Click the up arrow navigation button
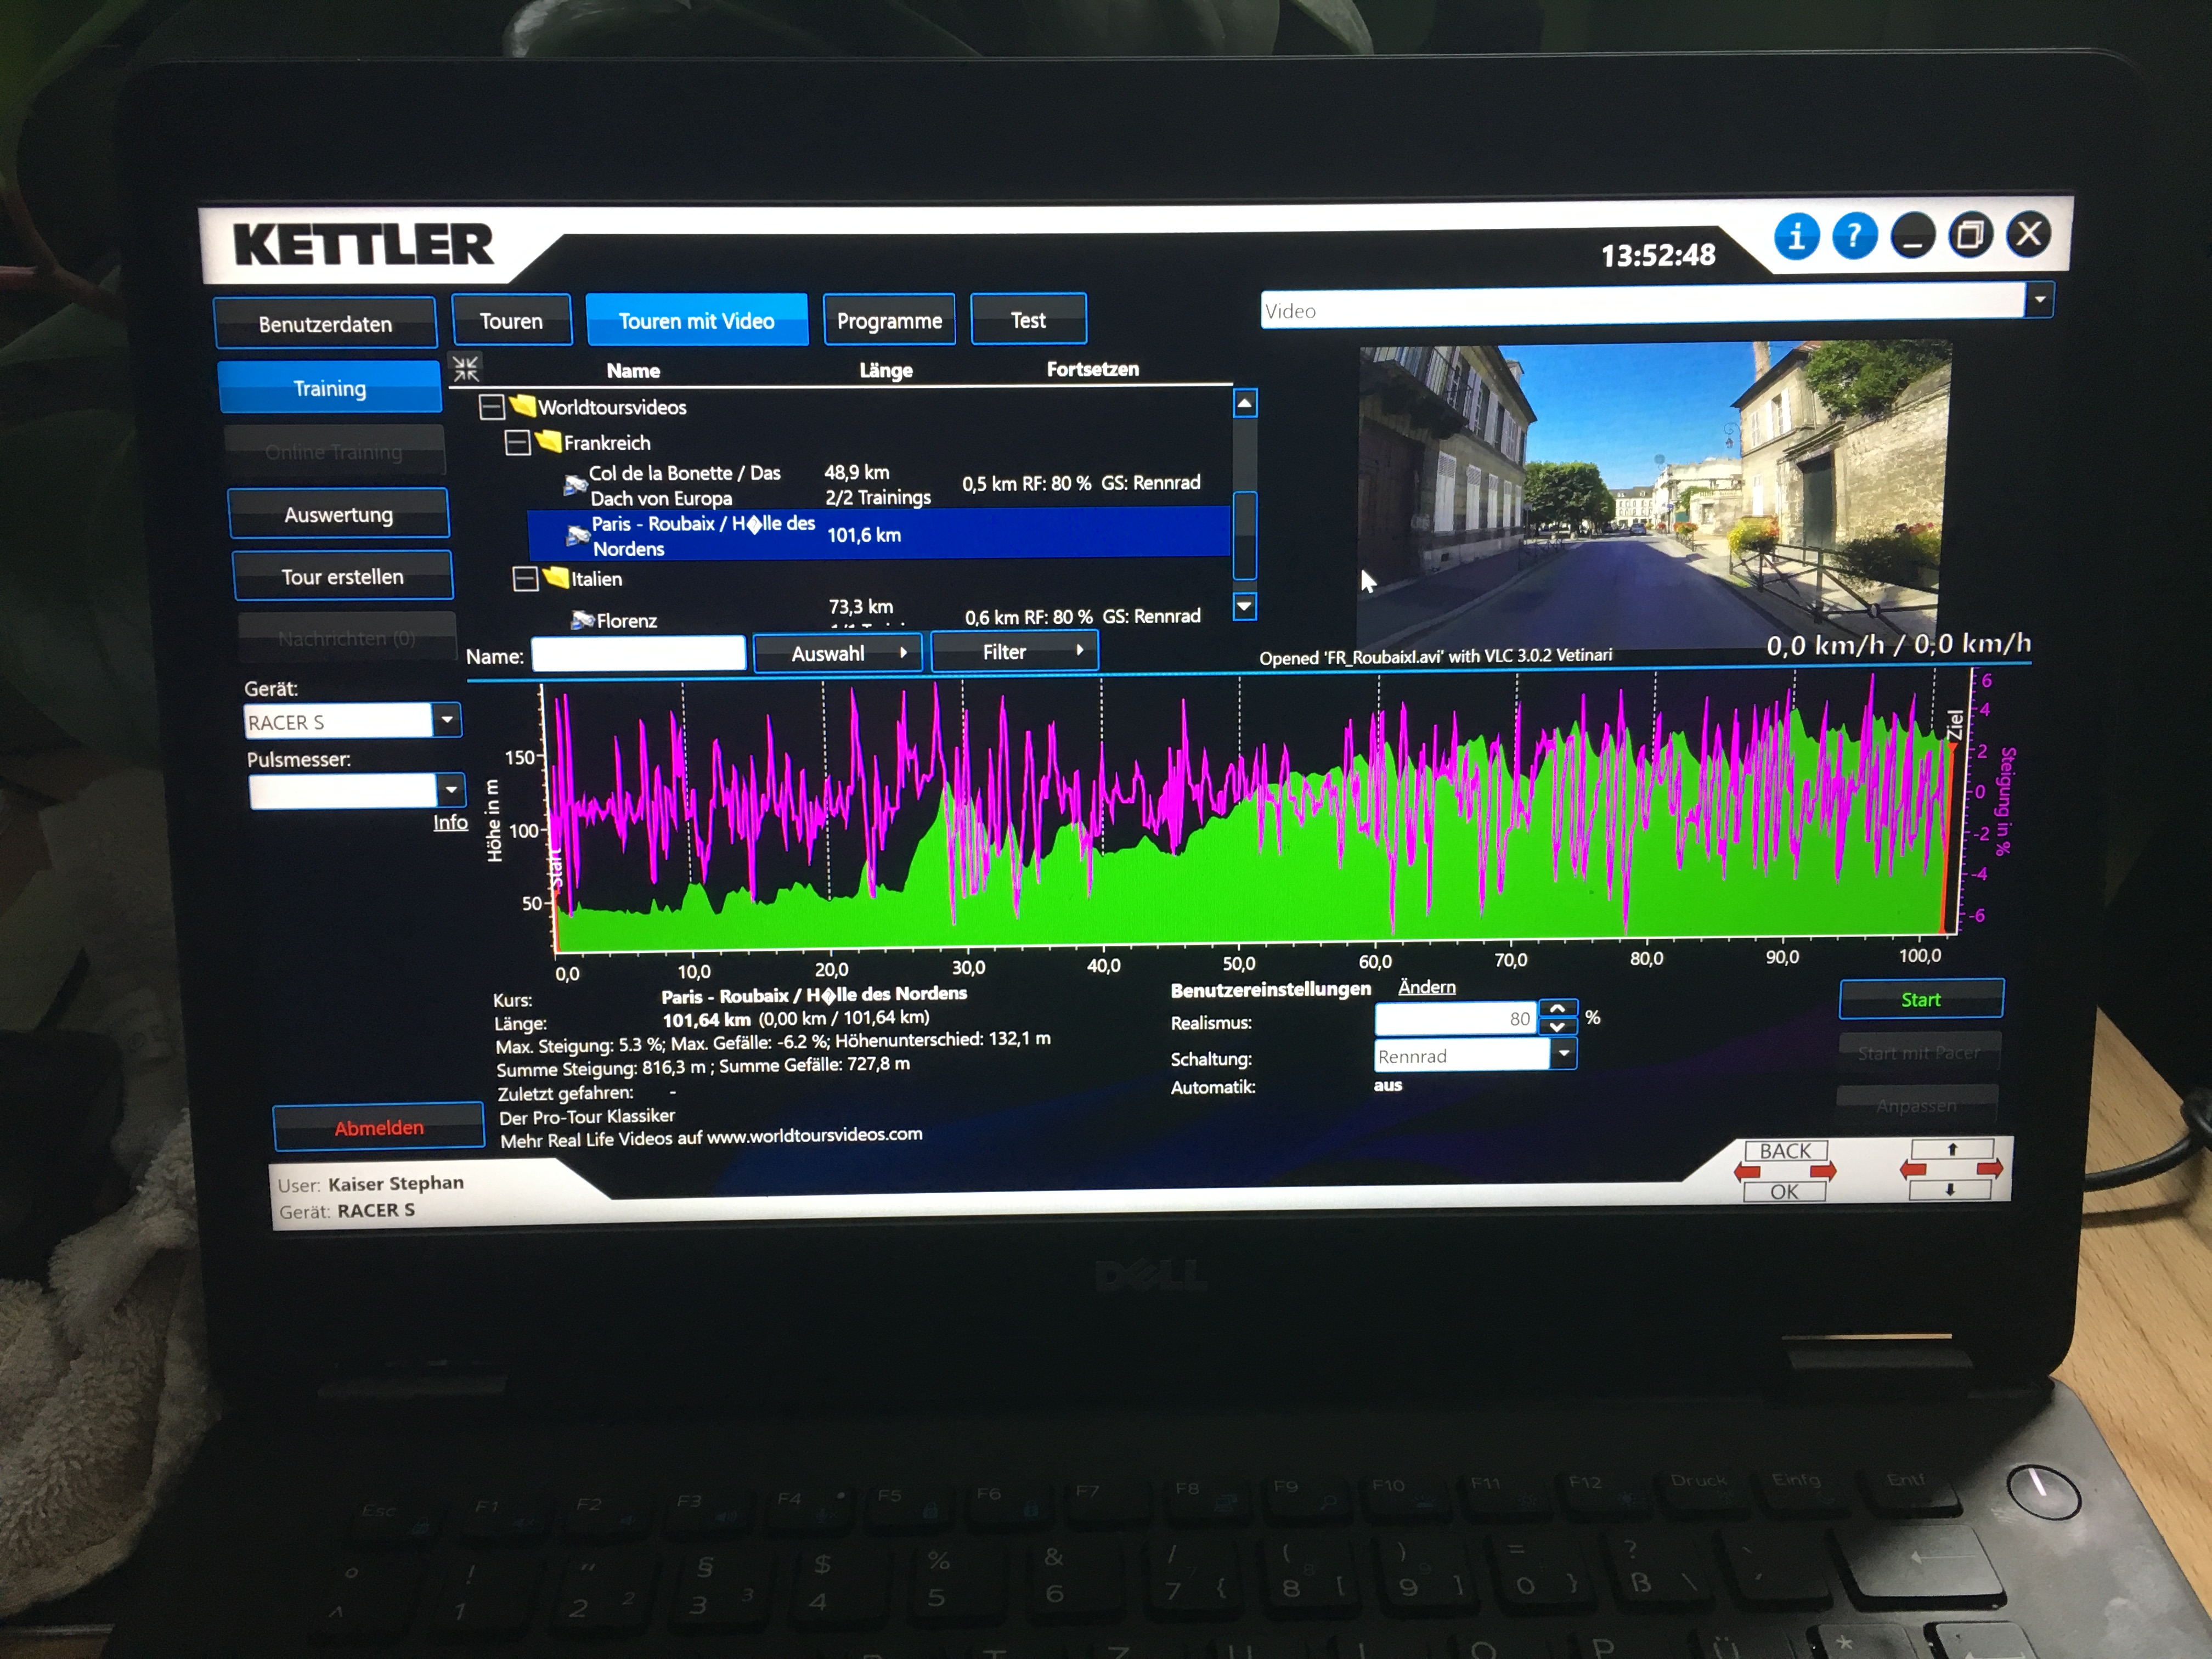Viewport: 2212px width, 1659px height. click(1952, 1149)
